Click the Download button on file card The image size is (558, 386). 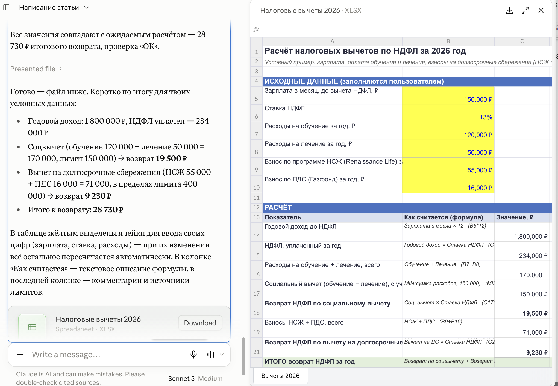coord(200,323)
